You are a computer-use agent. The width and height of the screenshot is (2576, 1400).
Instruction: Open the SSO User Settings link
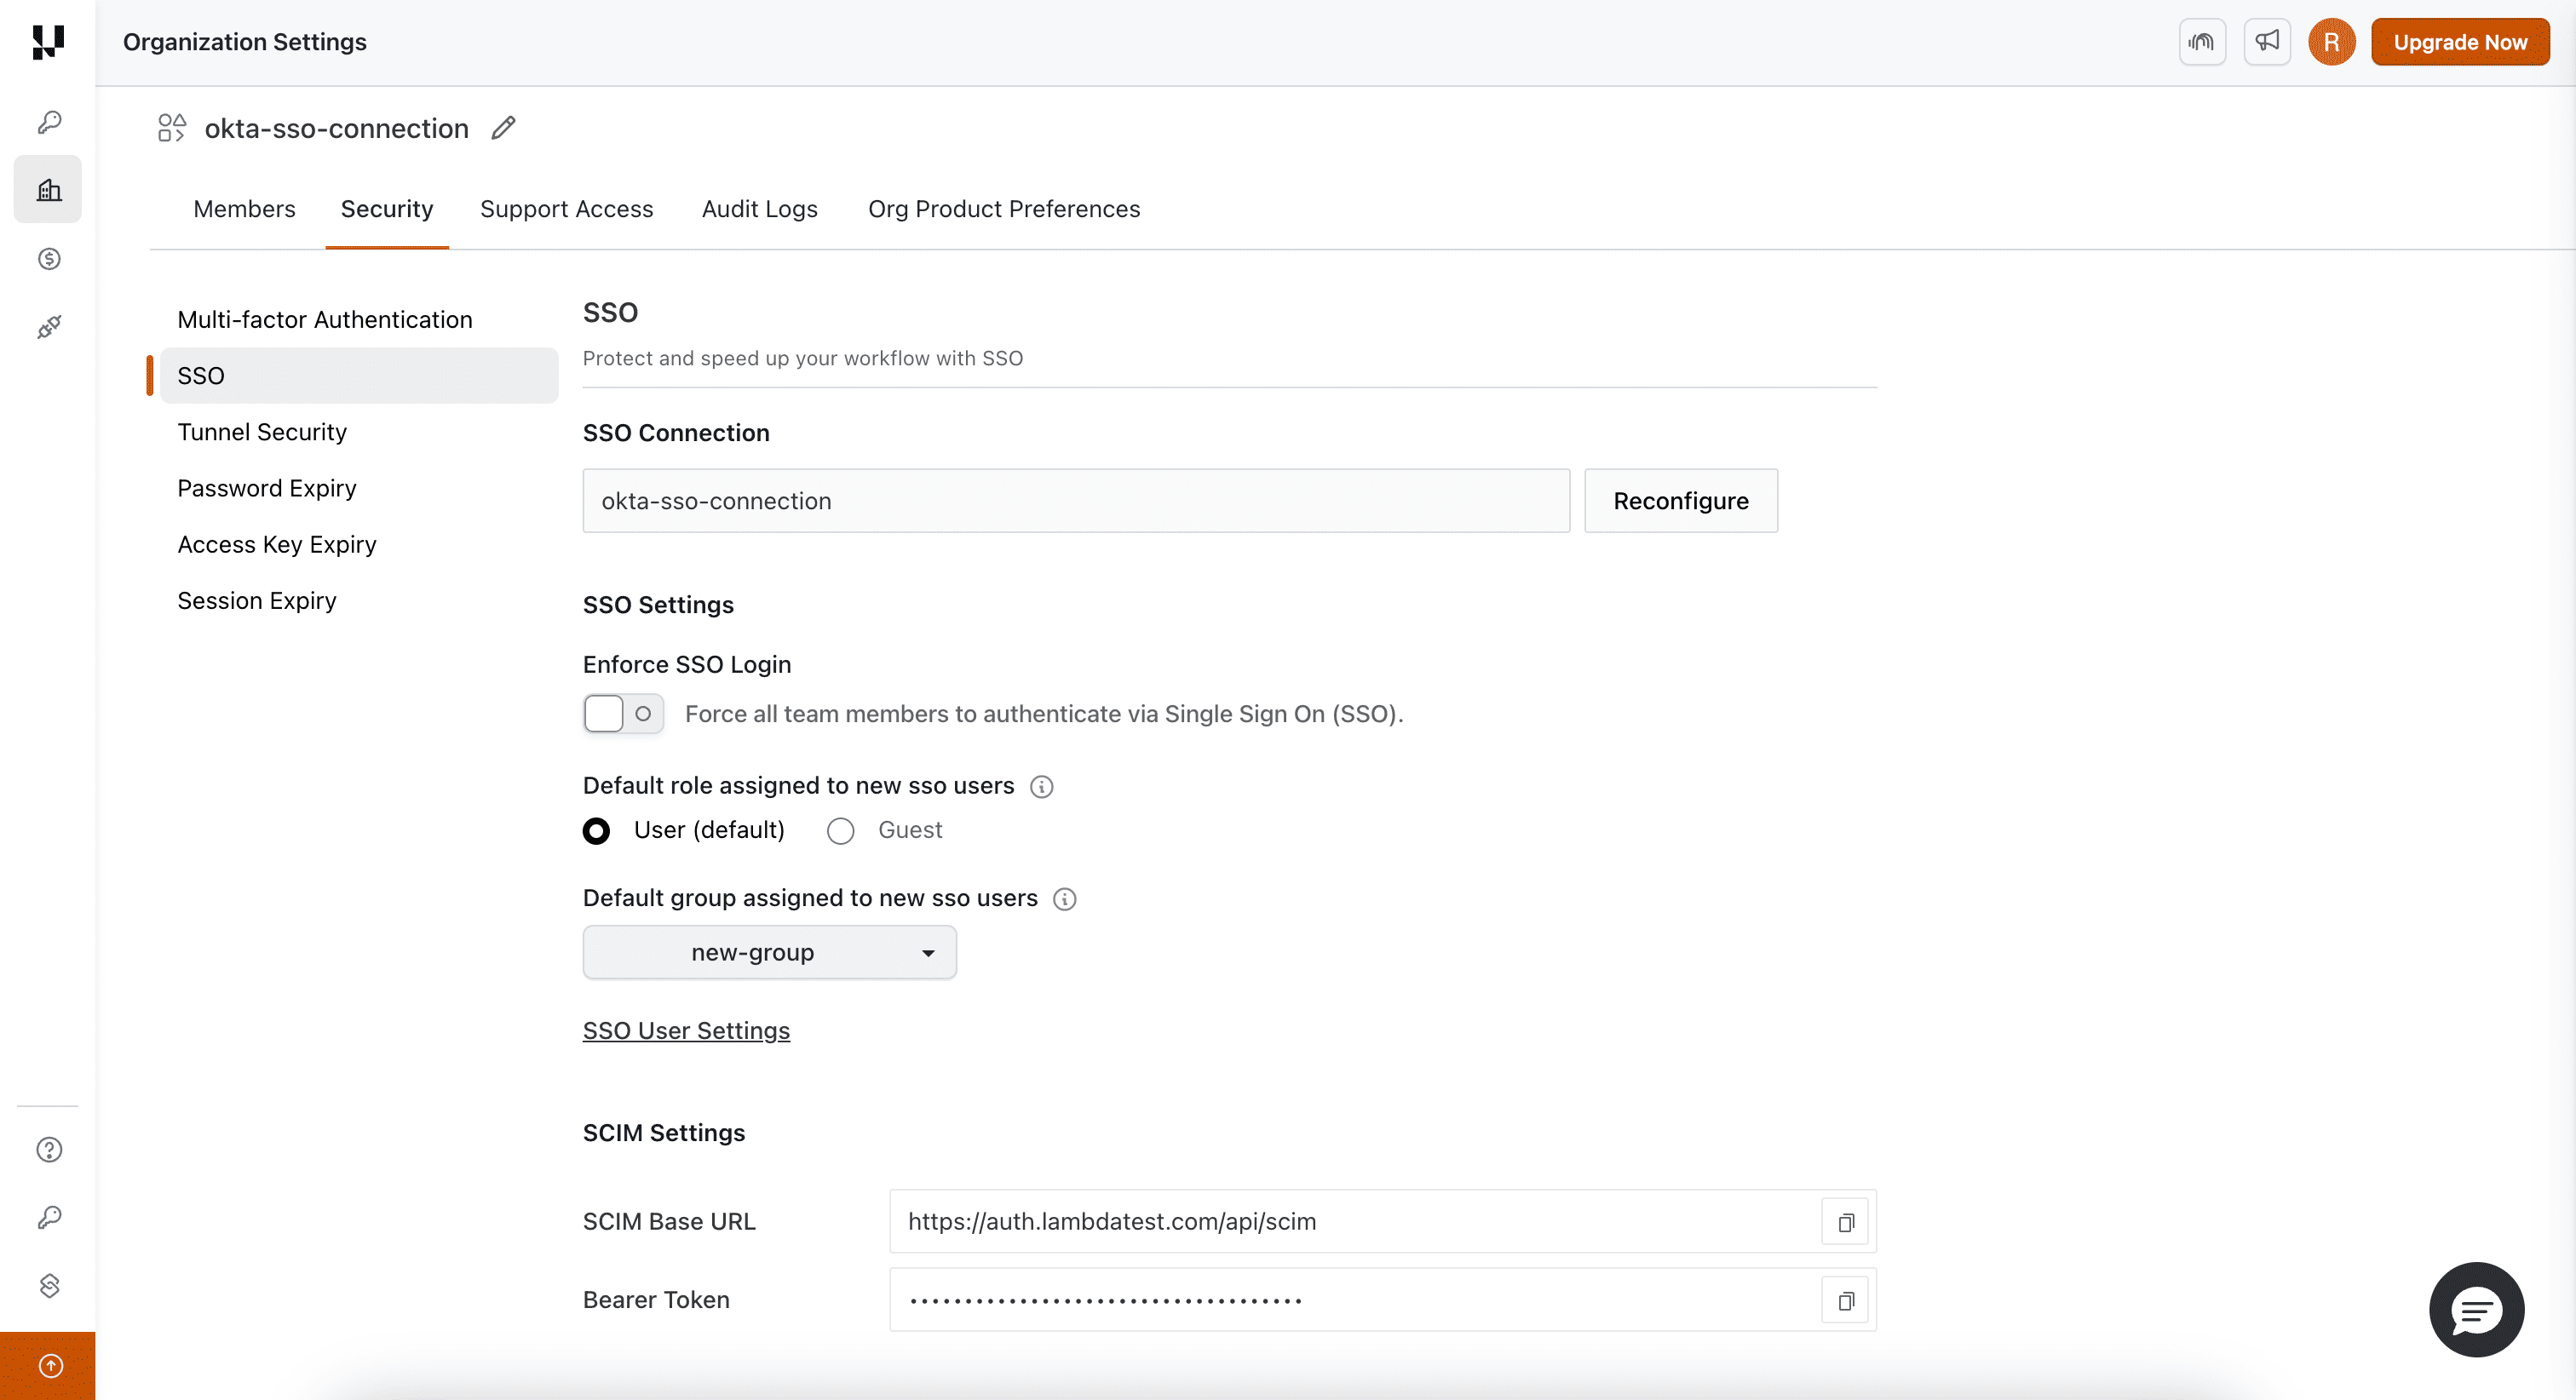click(686, 1030)
